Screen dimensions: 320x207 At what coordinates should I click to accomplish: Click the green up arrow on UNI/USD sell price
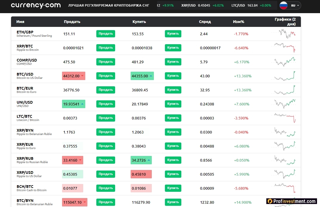(82, 104)
